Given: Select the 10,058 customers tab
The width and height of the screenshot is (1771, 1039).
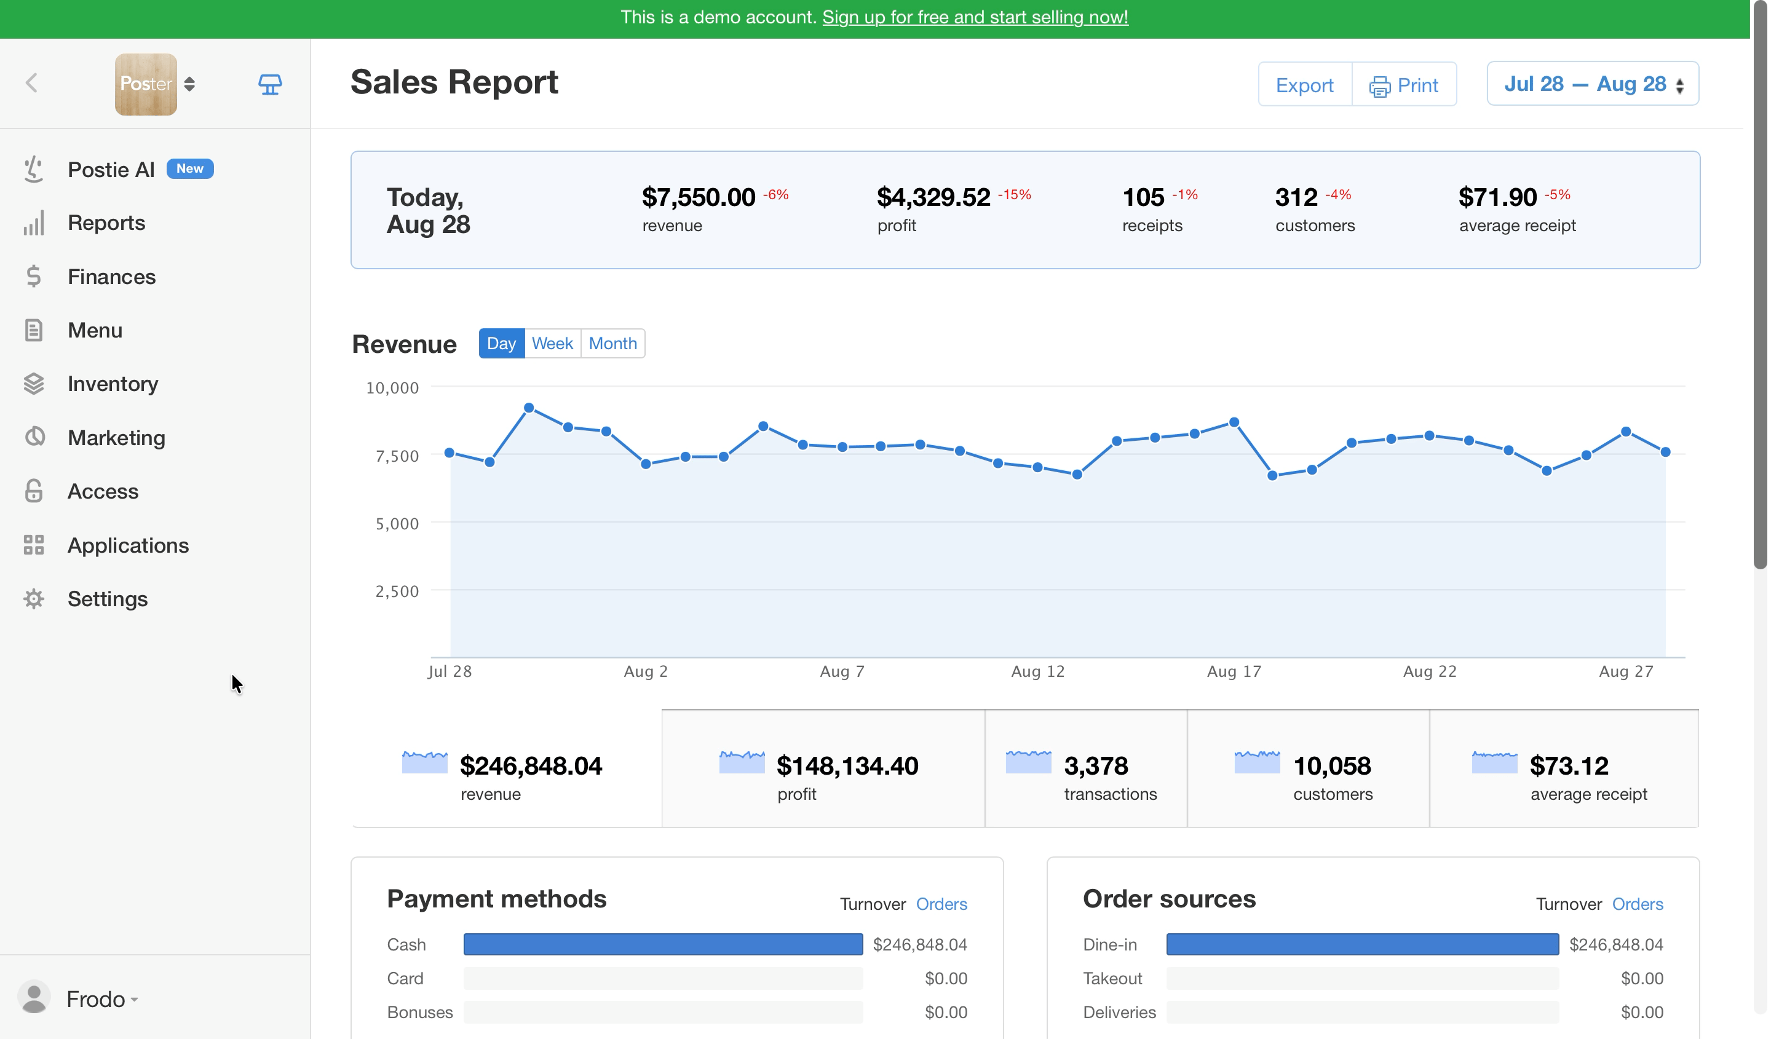Looking at the screenshot, I should pyautogui.click(x=1308, y=768).
